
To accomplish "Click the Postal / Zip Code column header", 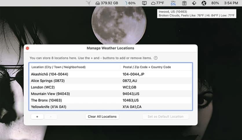I will coord(147,67).
